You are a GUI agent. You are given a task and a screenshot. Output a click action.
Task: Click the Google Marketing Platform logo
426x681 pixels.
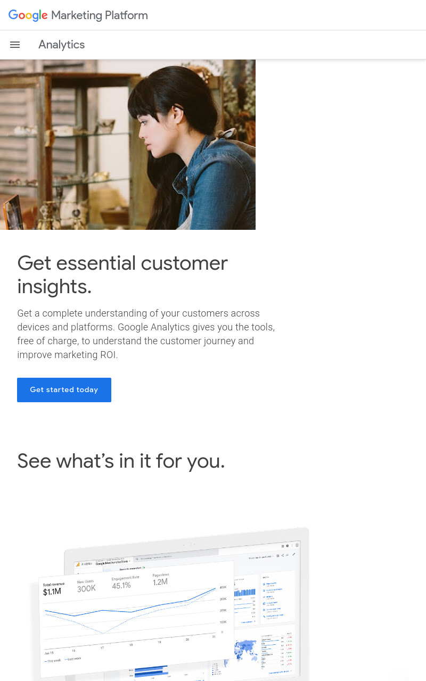click(78, 15)
